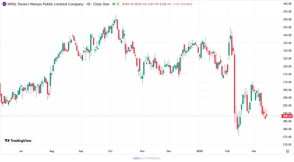Click the current price label 288.24
The height and width of the screenshot is (162, 294).
point(287,116)
